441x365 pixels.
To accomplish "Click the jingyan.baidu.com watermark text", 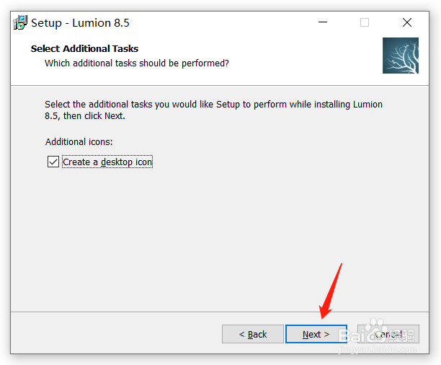I will pos(378,350).
